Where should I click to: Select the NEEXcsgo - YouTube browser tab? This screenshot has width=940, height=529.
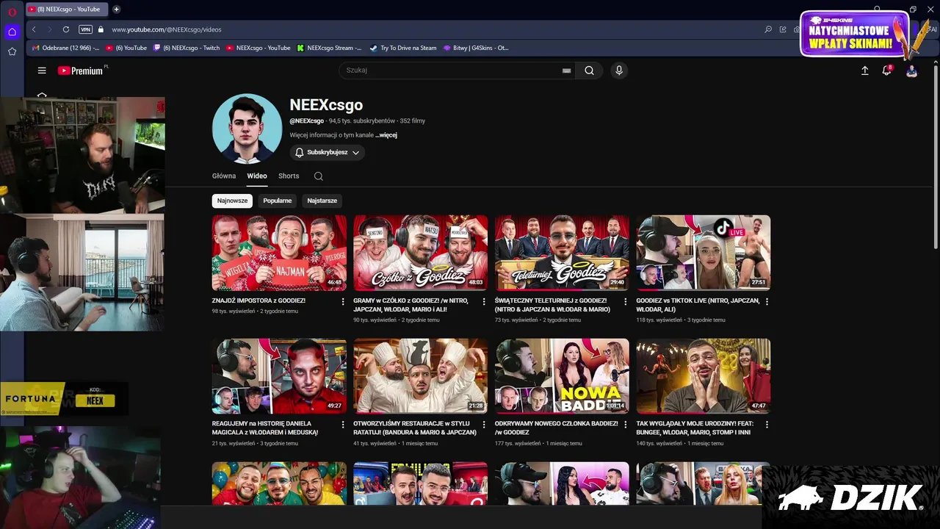click(67, 9)
